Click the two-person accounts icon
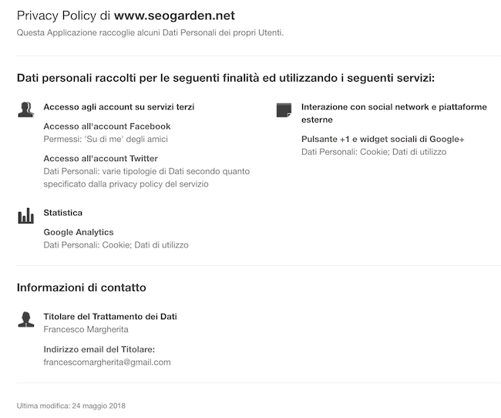Image resolution: width=501 pixels, height=418 pixels. (x=26, y=110)
